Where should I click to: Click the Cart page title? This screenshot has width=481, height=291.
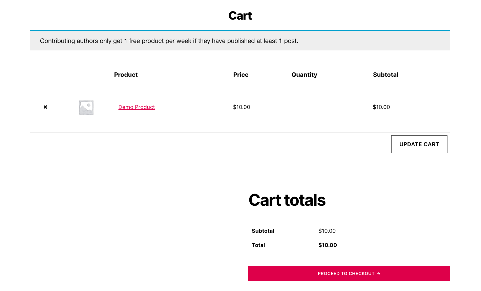click(240, 16)
